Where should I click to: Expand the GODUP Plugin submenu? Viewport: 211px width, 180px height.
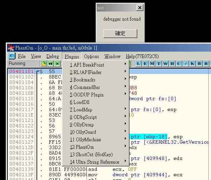point(96,95)
